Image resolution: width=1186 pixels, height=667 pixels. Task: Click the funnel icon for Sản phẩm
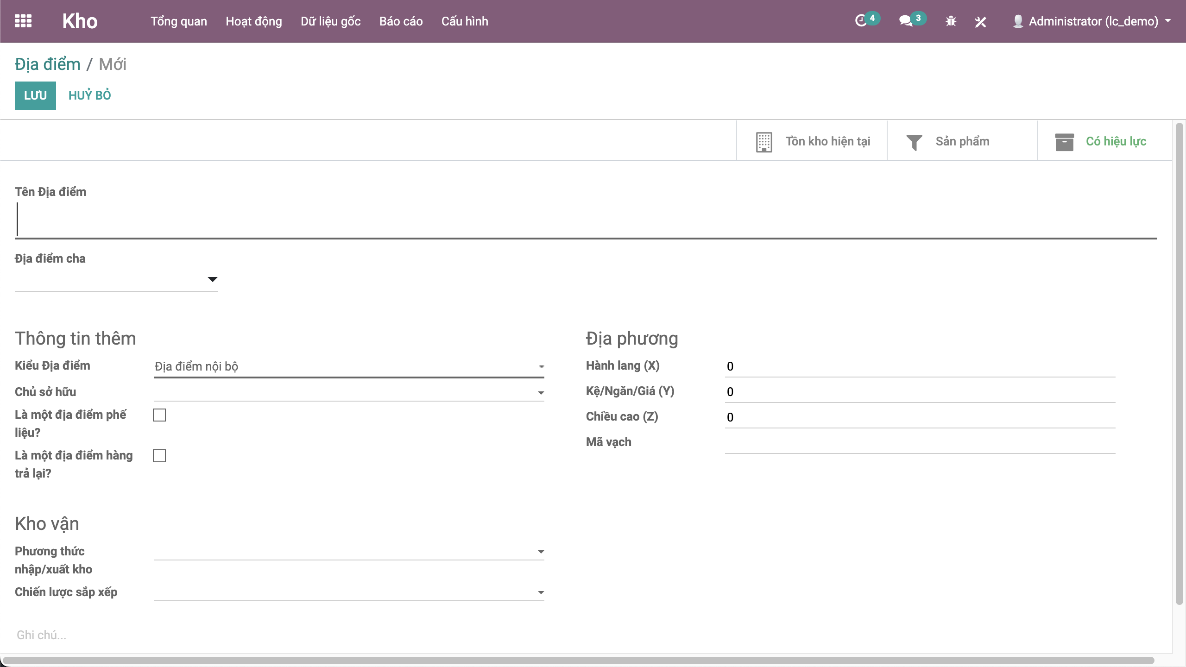tap(914, 142)
